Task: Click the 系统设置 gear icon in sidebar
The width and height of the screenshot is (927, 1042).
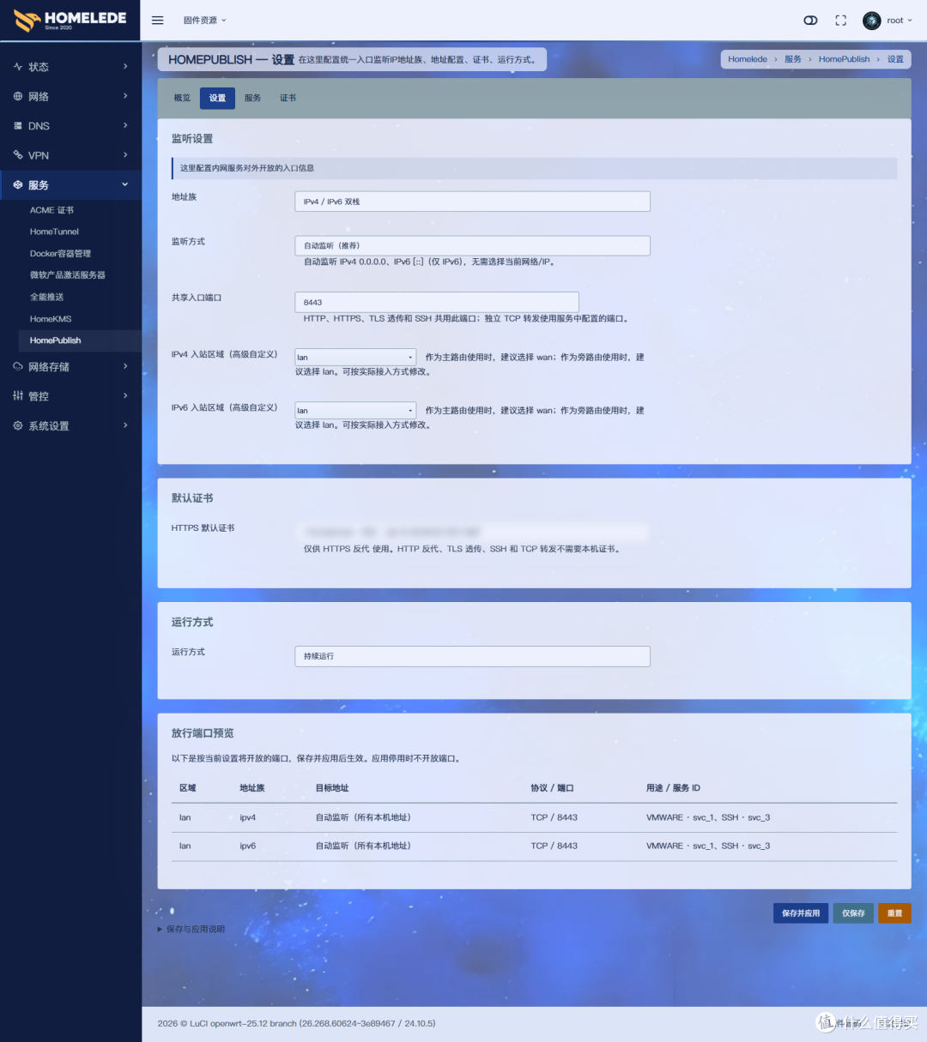Action: click(x=18, y=426)
